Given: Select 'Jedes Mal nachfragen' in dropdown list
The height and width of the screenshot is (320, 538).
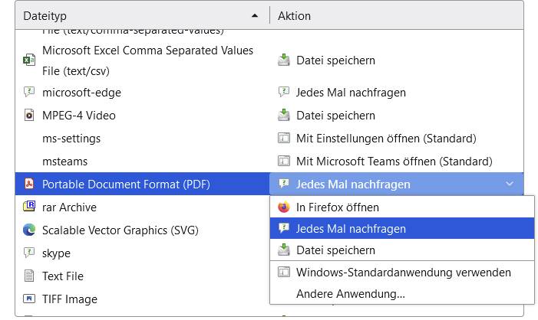Looking at the screenshot, I should tap(351, 229).
